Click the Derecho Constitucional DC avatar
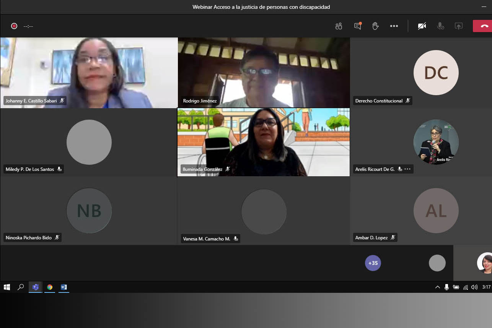The height and width of the screenshot is (328, 492). coord(436,73)
